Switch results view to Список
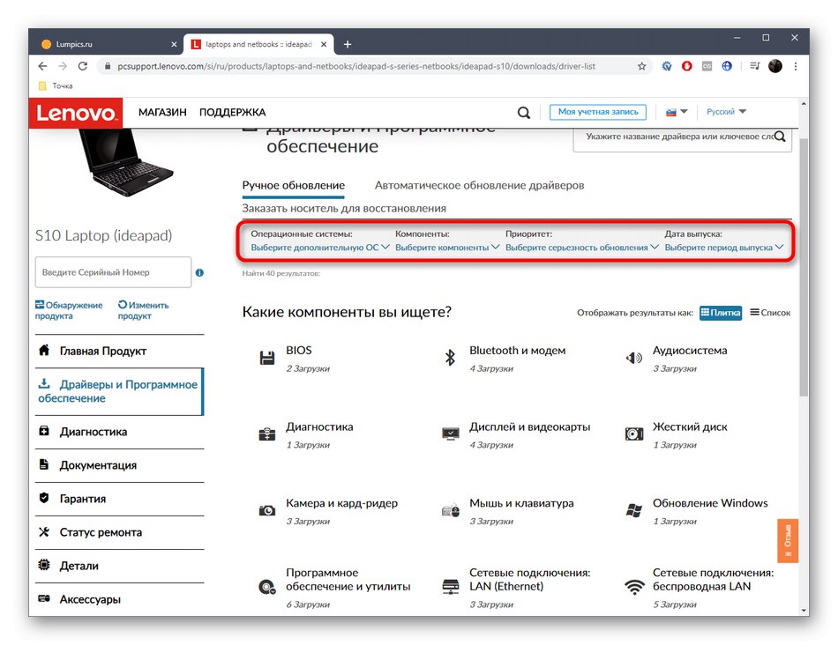The image size is (838, 645). tap(769, 313)
